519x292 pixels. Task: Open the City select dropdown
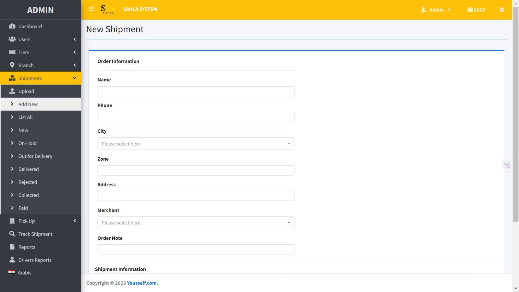196,144
